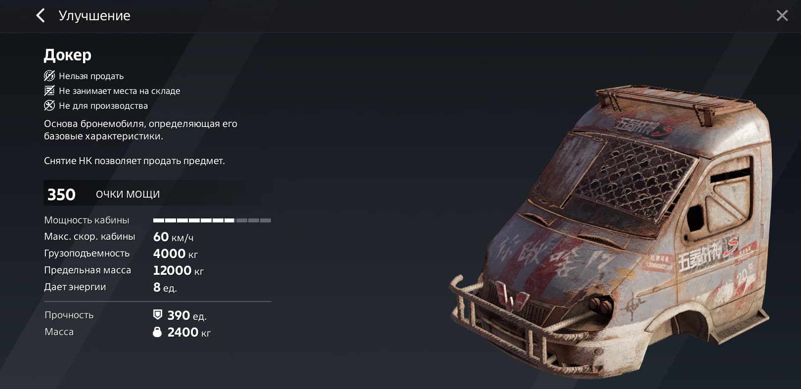Click the Нельзя продать crossed-coin icon

[x=49, y=76]
